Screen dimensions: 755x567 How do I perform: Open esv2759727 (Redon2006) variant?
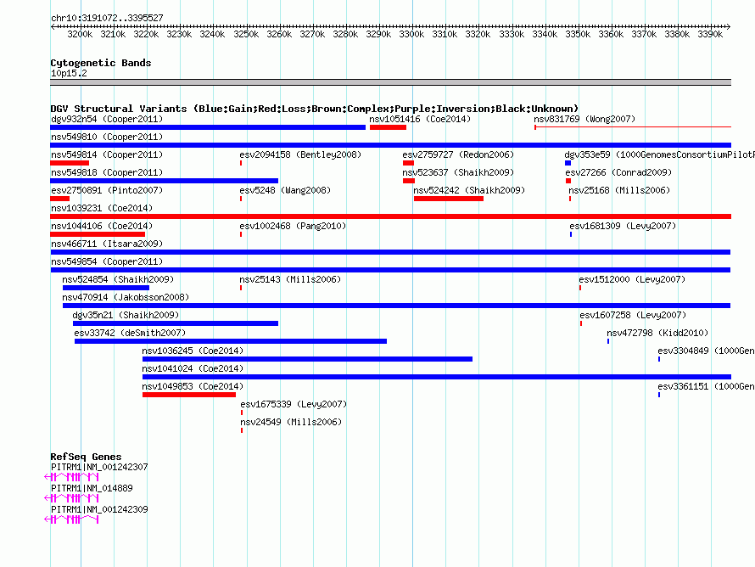(x=458, y=154)
